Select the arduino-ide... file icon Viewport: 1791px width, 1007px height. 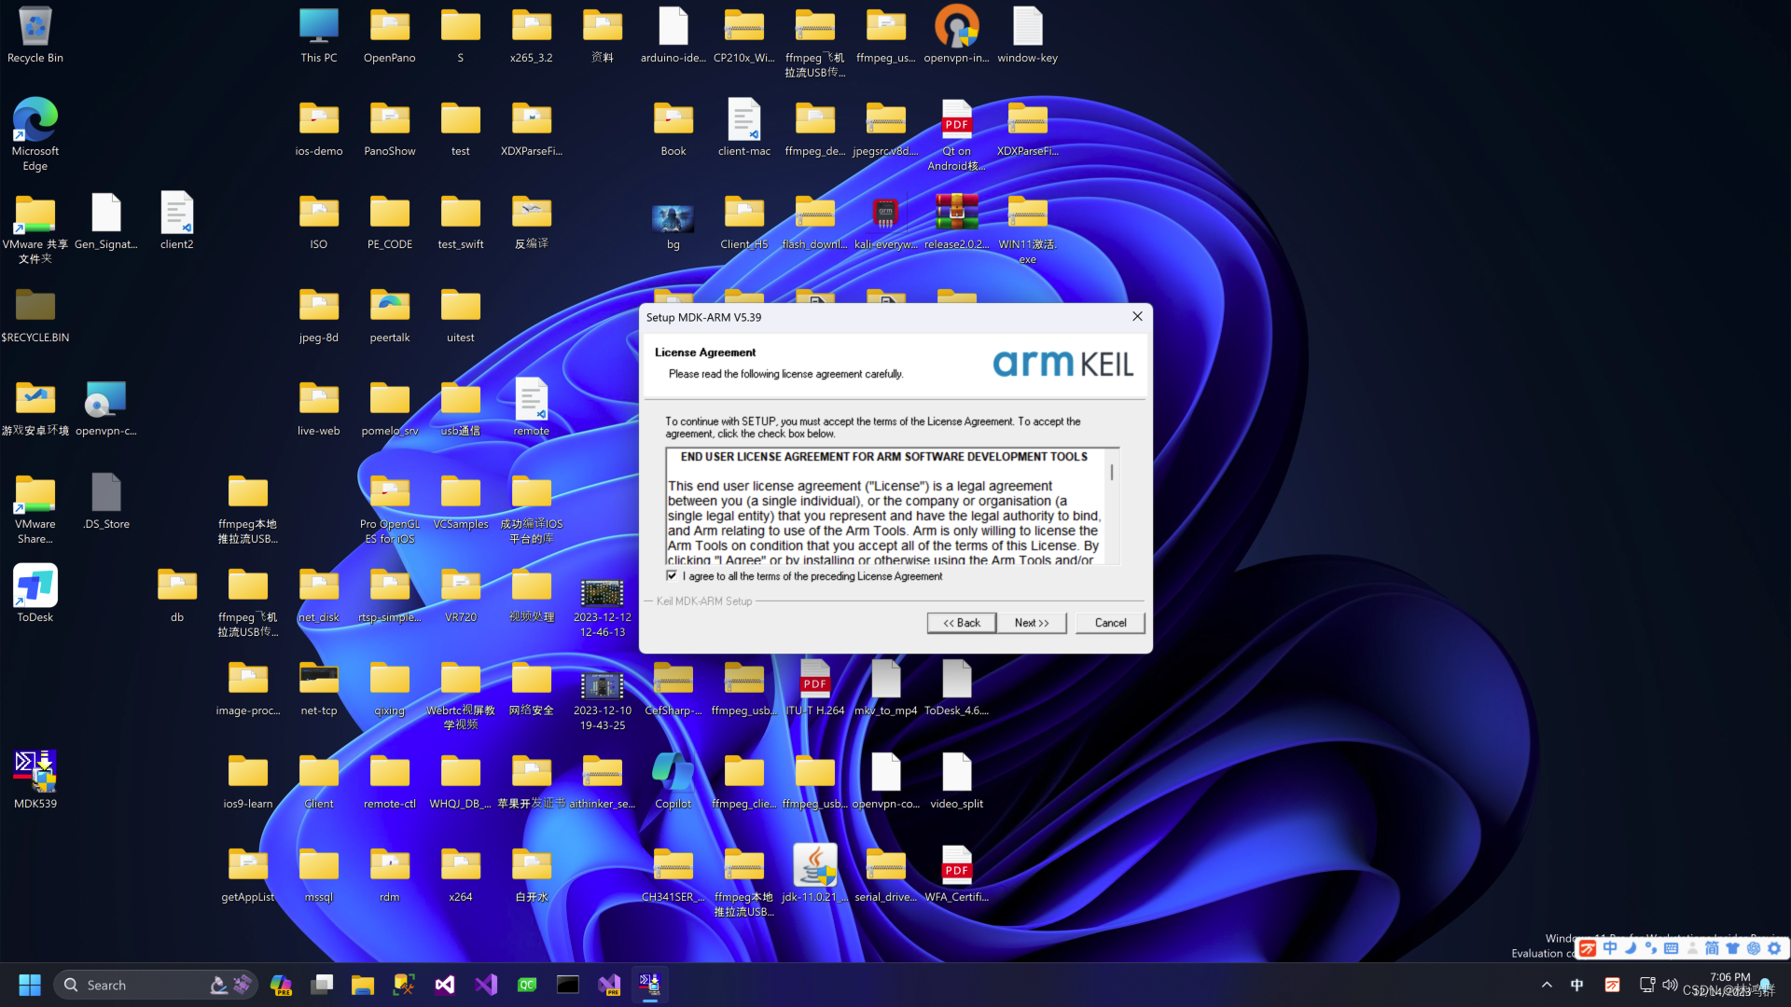(673, 35)
